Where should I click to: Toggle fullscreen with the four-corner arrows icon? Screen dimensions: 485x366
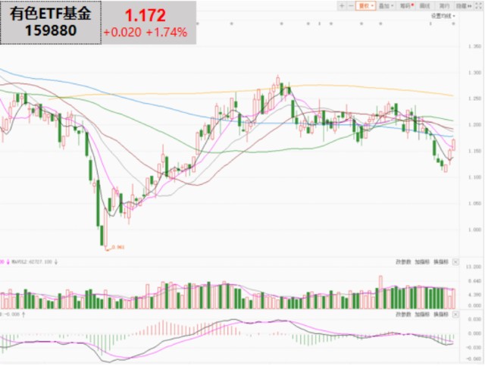(x=478, y=6)
